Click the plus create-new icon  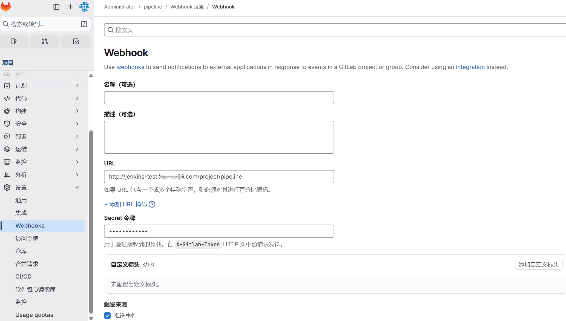[70, 7]
